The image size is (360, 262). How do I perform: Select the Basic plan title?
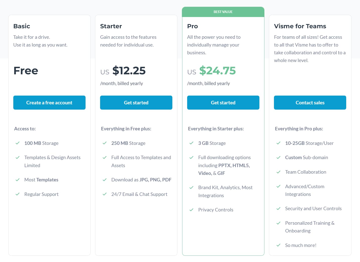click(x=22, y=26)
